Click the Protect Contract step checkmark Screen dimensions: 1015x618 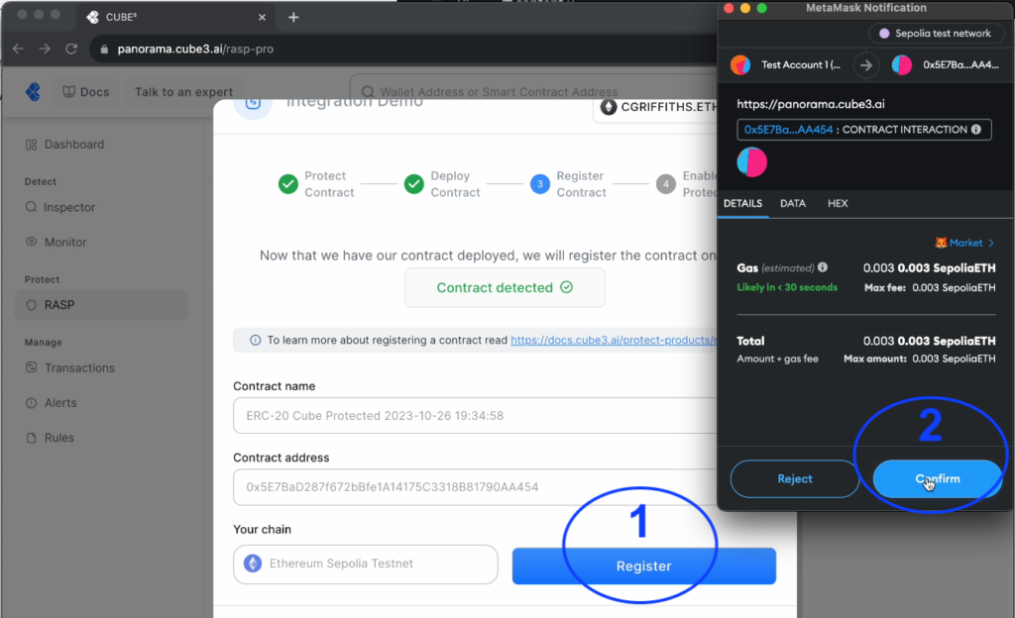pyautogui.click(x=288, y=184)
